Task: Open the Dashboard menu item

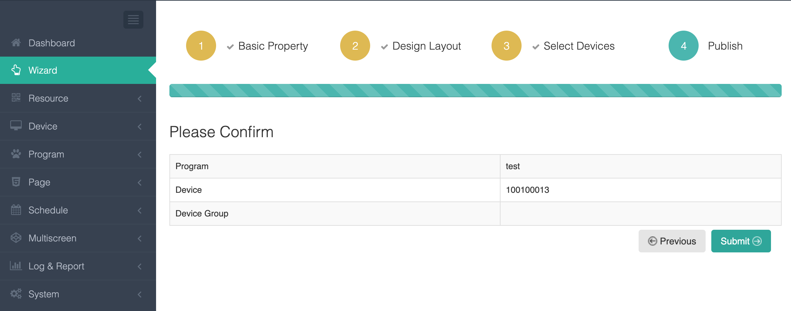Action: pyautogui.click(x=52, y=43)
